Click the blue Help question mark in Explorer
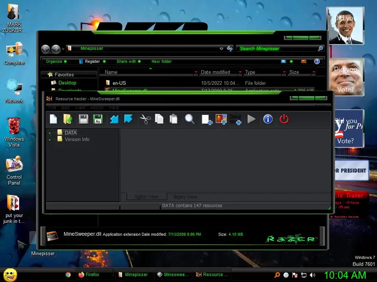 317,61
